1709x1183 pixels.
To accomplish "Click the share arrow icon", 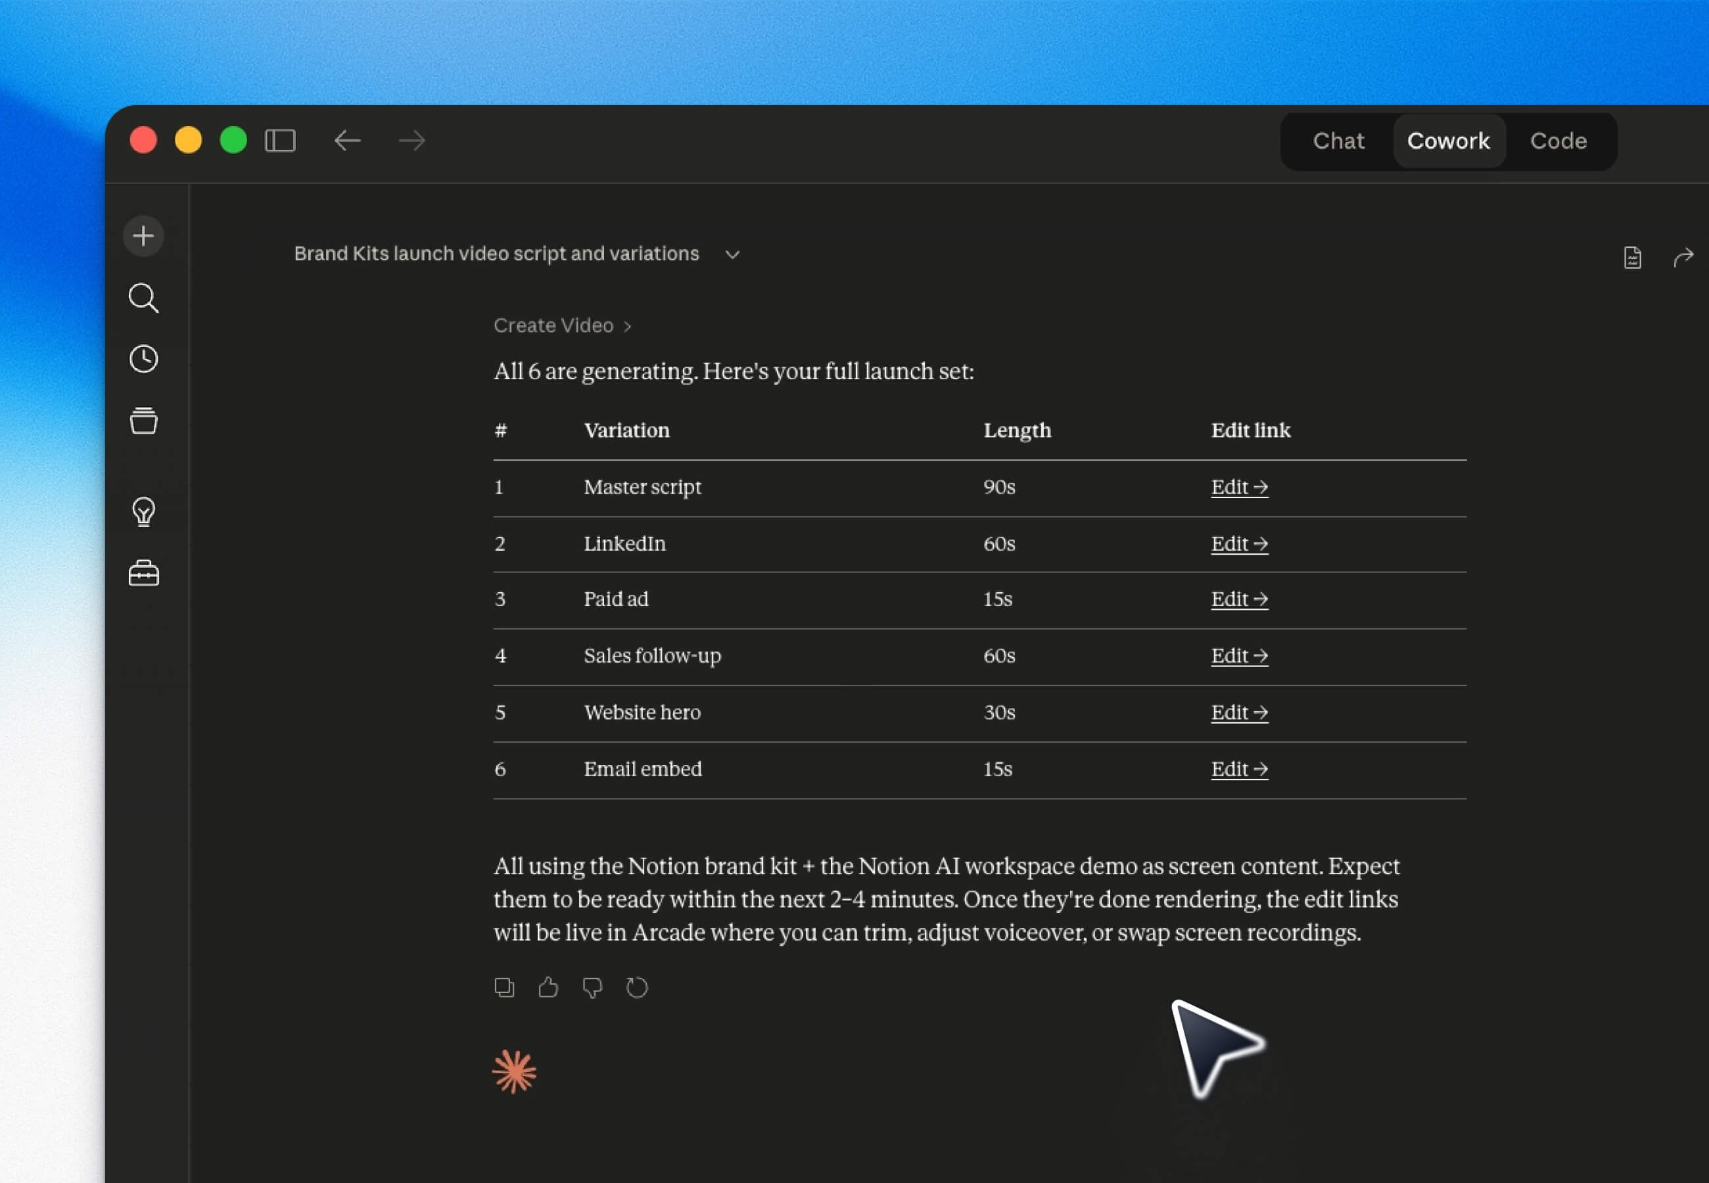I will (x=1683, y=257).
